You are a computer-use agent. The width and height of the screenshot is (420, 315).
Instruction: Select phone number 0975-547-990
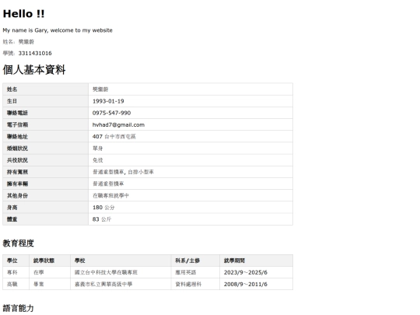[x=112, y=113]
